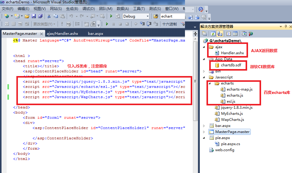Open ASP.NET Configuration hammer-globe icon
Screen dimensions: 292x173
coord(251,34)
